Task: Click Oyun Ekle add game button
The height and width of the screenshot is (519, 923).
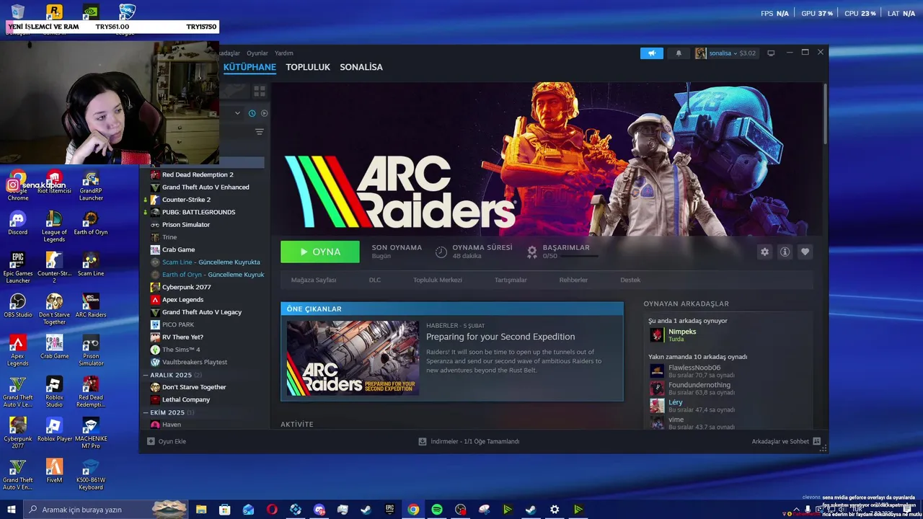Action: [x=167, y=441]
